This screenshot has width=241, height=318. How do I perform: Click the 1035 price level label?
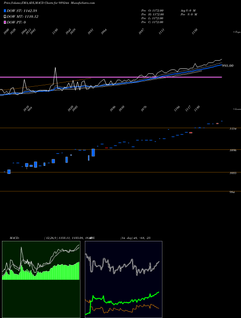[233, 173]
